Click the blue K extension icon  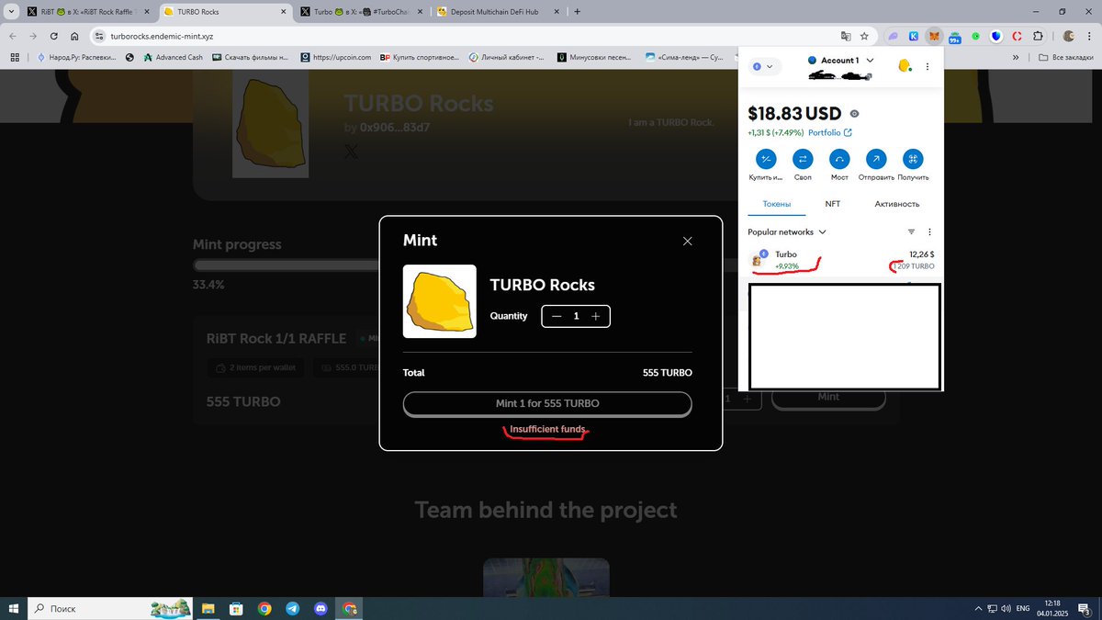[x=914, y=36]
